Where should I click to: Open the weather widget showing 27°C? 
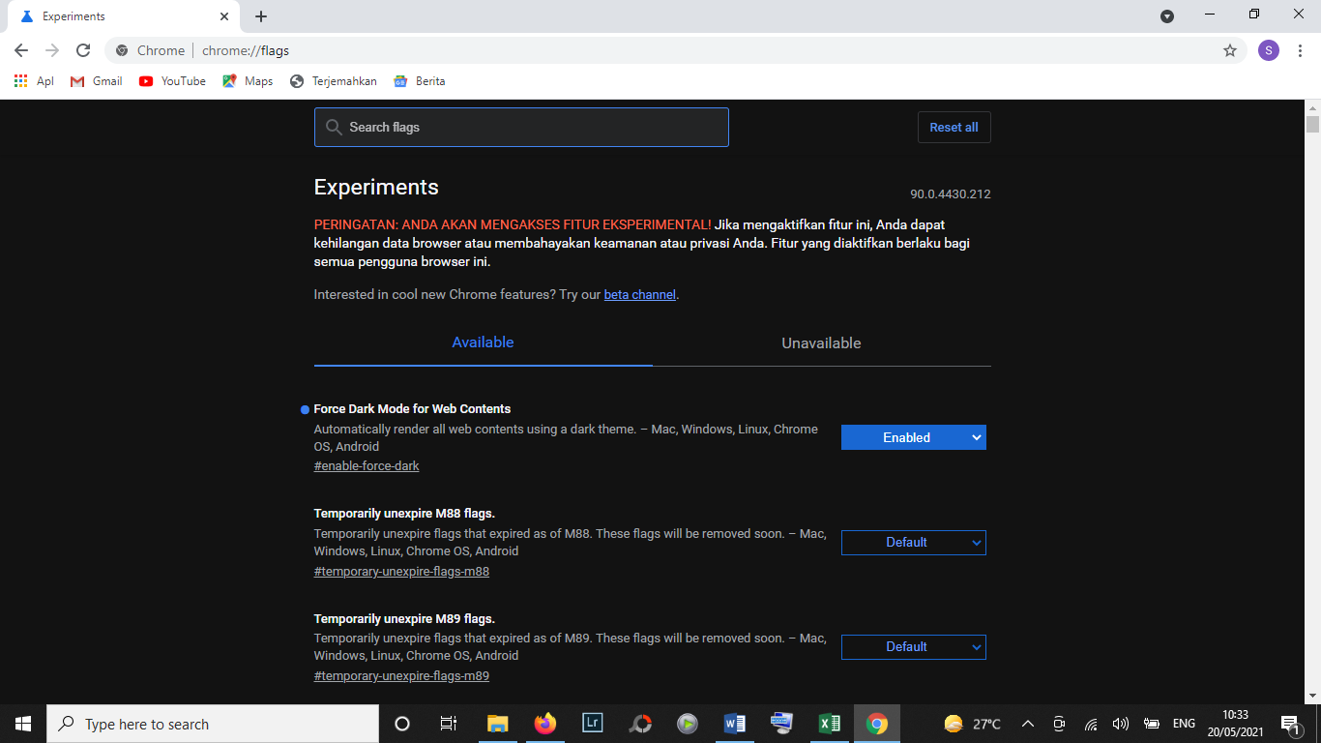click(973, 724)
